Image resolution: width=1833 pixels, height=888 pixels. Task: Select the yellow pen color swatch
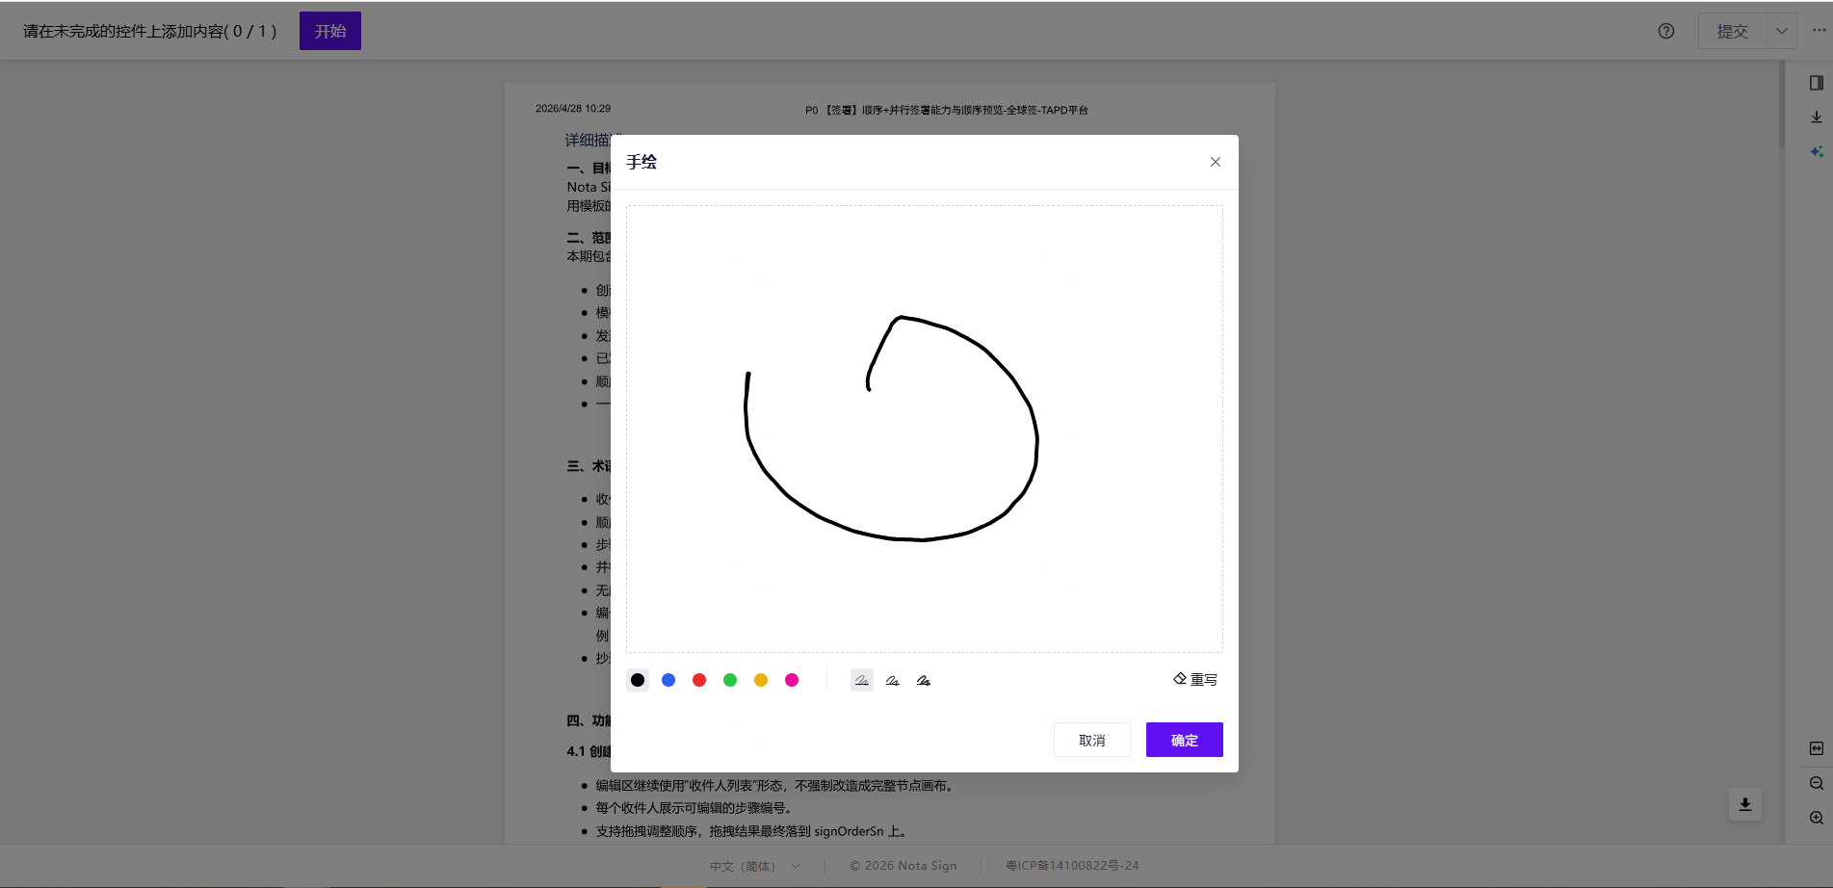pyautogui.click(x=761, y=680)
